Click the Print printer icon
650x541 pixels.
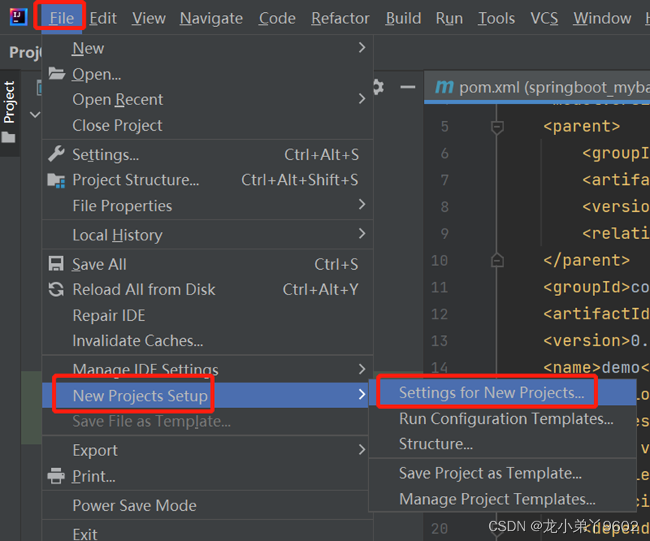pos(56,476)
